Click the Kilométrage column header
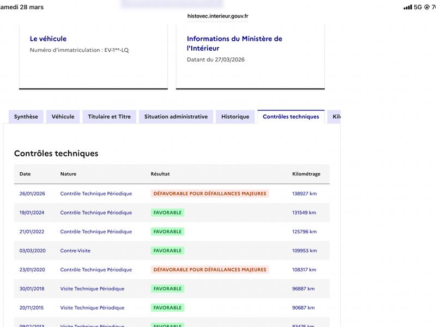Viewport: 436px width, 327px height. click(x=306, y=174)
